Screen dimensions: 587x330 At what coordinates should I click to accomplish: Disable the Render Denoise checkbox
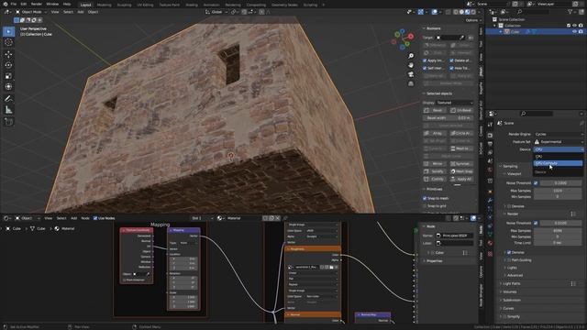(509, 253)
